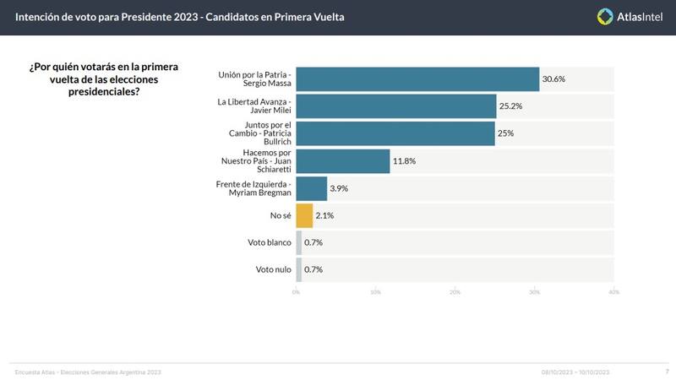The width and height of the screenshot is (676, 380).
Task: Click the "Encuesta Atlas" footer text
Action: [x=88, y=372]
